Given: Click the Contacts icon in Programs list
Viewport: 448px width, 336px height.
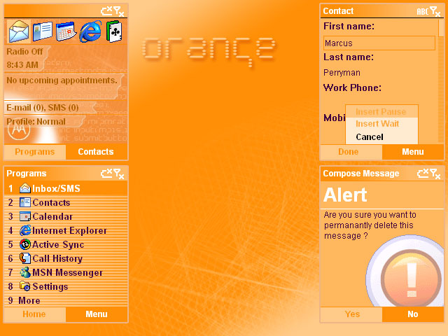Looking at the screenshot, I should 25,202.
